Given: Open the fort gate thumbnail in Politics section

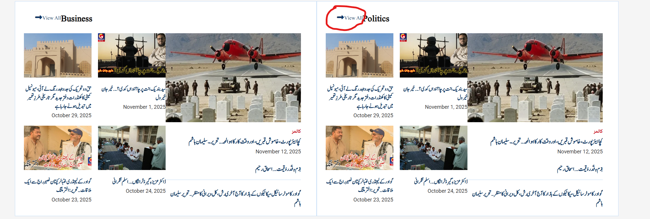Looking at the screenshot, I should (x=360, y=55).
